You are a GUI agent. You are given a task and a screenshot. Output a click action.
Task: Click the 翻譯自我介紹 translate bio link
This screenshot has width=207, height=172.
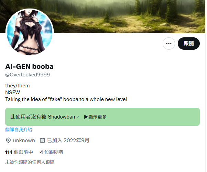point(19,130)
